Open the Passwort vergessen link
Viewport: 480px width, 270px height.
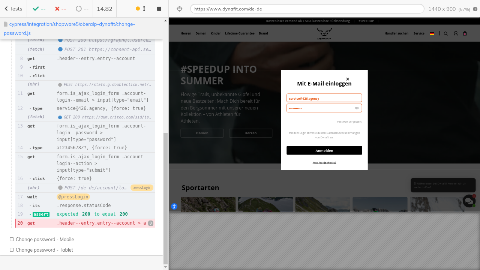(349, 121)
